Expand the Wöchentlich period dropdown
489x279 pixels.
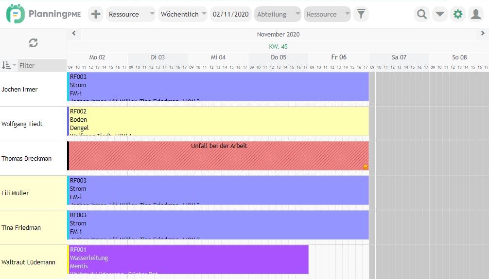coord(183,14)
